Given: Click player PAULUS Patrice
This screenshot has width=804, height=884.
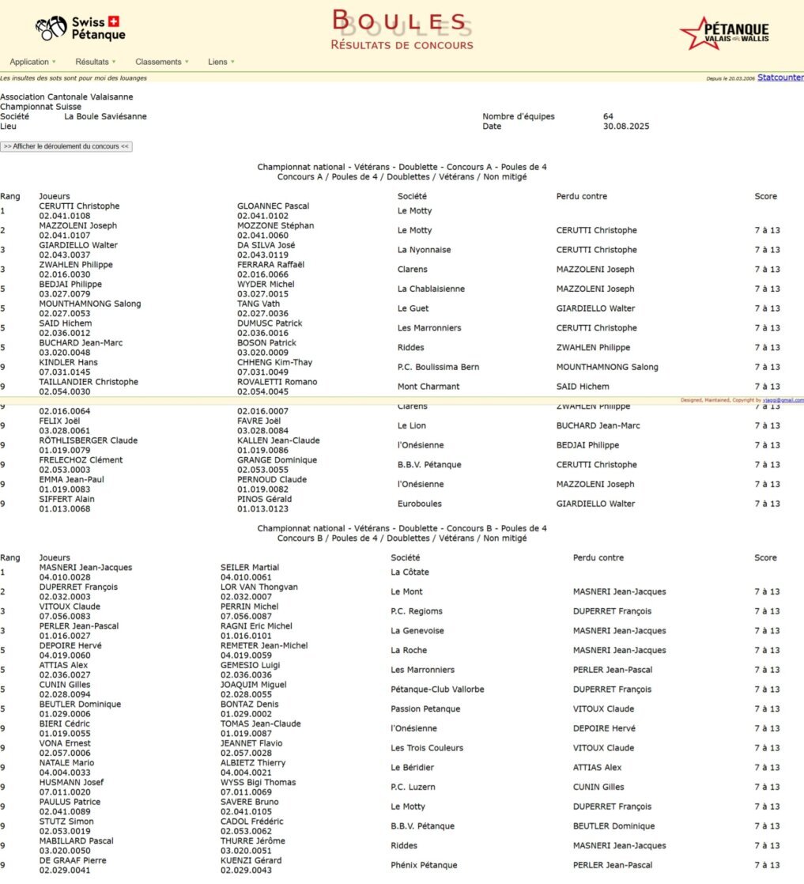Looking at the screenshot, I should (70, 803).
